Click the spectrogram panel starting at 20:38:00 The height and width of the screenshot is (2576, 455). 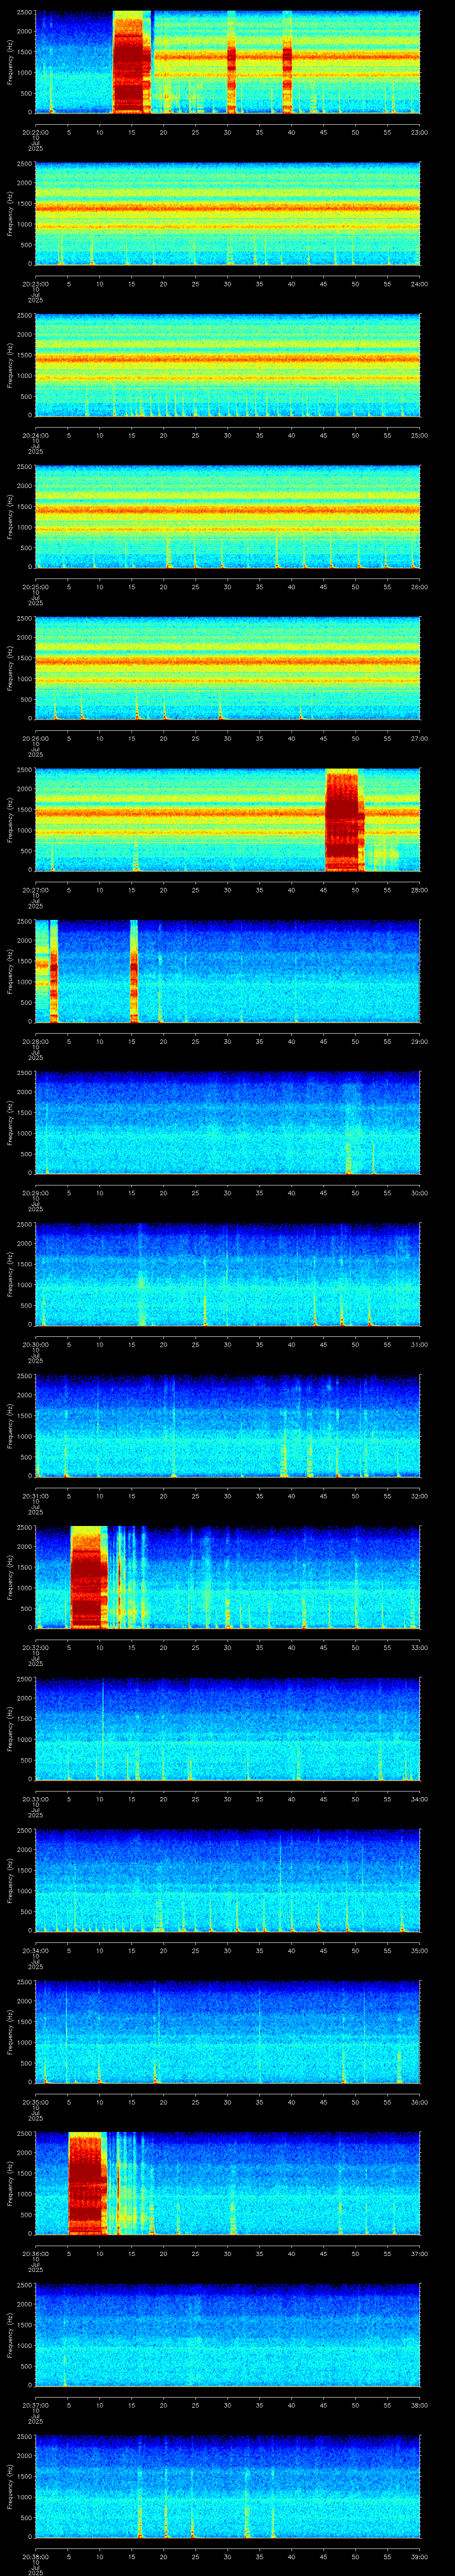(228, 2486)
